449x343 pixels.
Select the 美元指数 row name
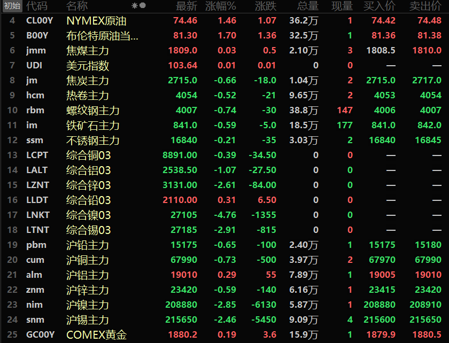tap(88, 66)
